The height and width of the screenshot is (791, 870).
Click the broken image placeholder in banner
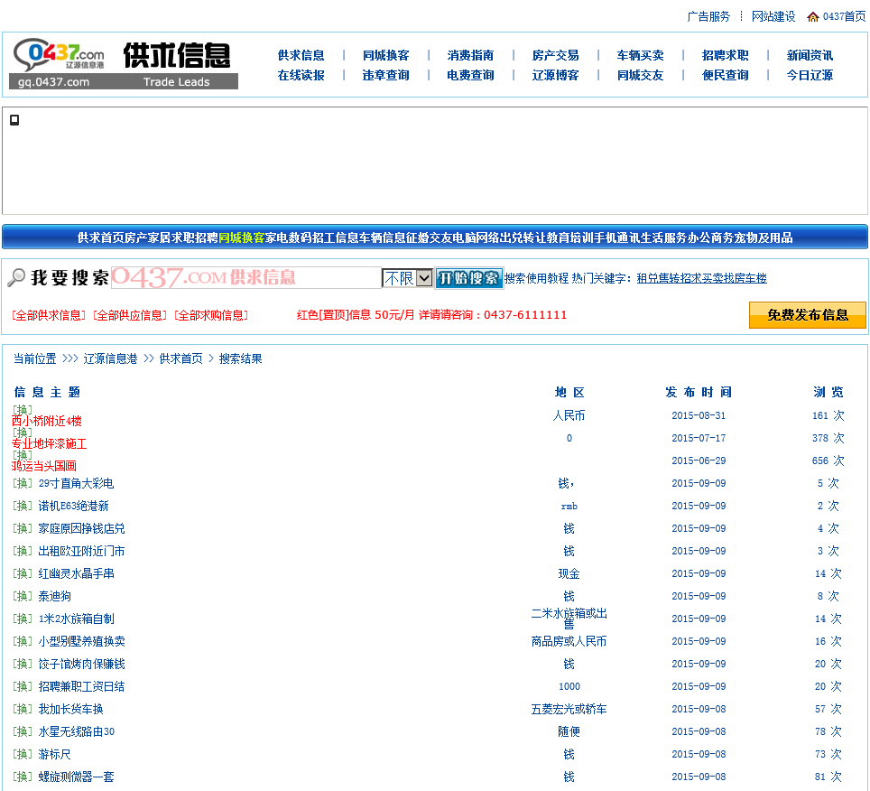click(14, 120)
